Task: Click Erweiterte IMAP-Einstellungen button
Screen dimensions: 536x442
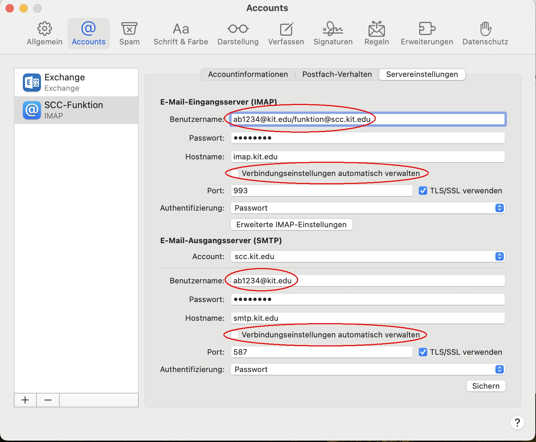Action: [291, 224]
